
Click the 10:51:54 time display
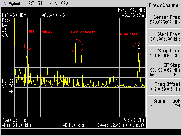[34, 3]
